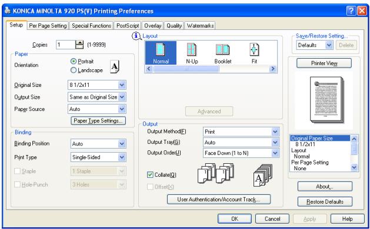Click the printer icon in title bar

[8, 10]
